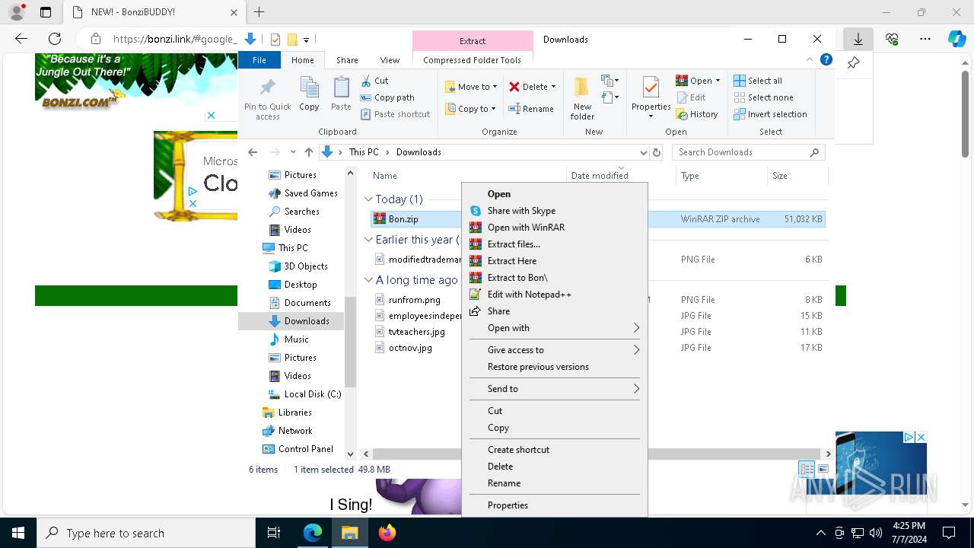
Task: Click Select all in ribbon
Action: [758, 81]
